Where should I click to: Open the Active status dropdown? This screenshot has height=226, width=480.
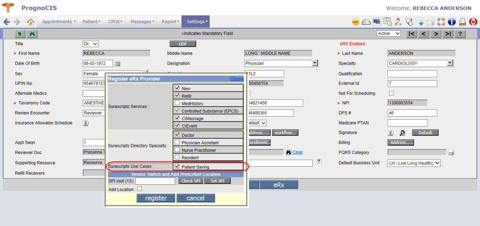[389, 34]
